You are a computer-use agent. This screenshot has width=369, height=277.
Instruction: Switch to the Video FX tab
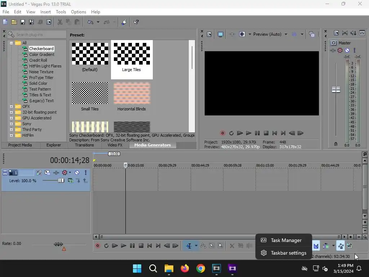point(115,145)
